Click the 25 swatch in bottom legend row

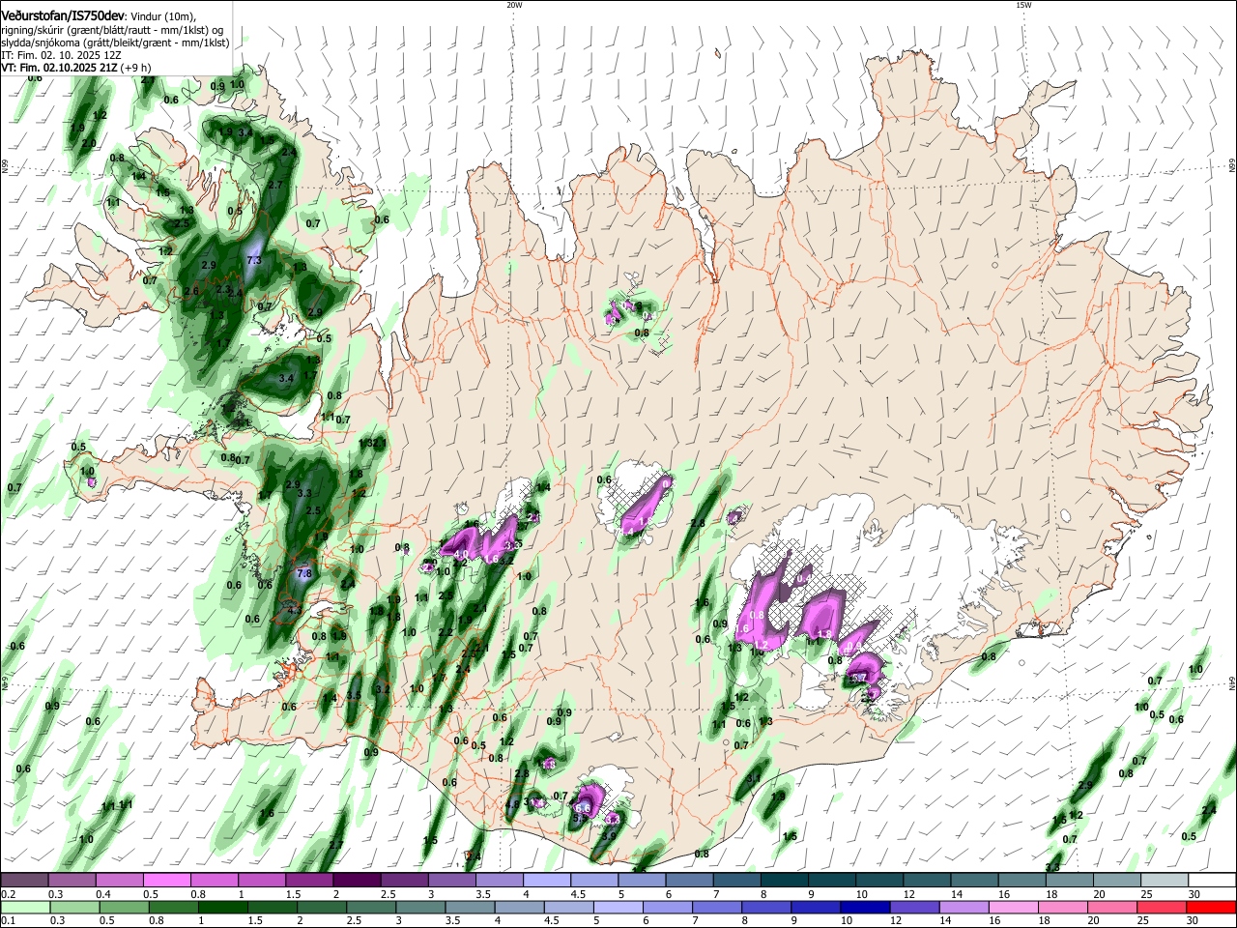click(x=1161, y=907)
